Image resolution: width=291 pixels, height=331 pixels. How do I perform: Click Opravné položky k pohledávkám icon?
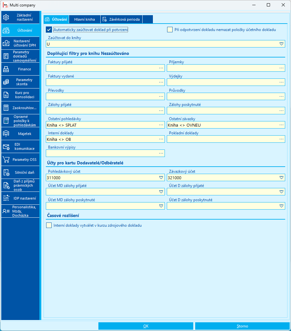click(x=6, y=121)
